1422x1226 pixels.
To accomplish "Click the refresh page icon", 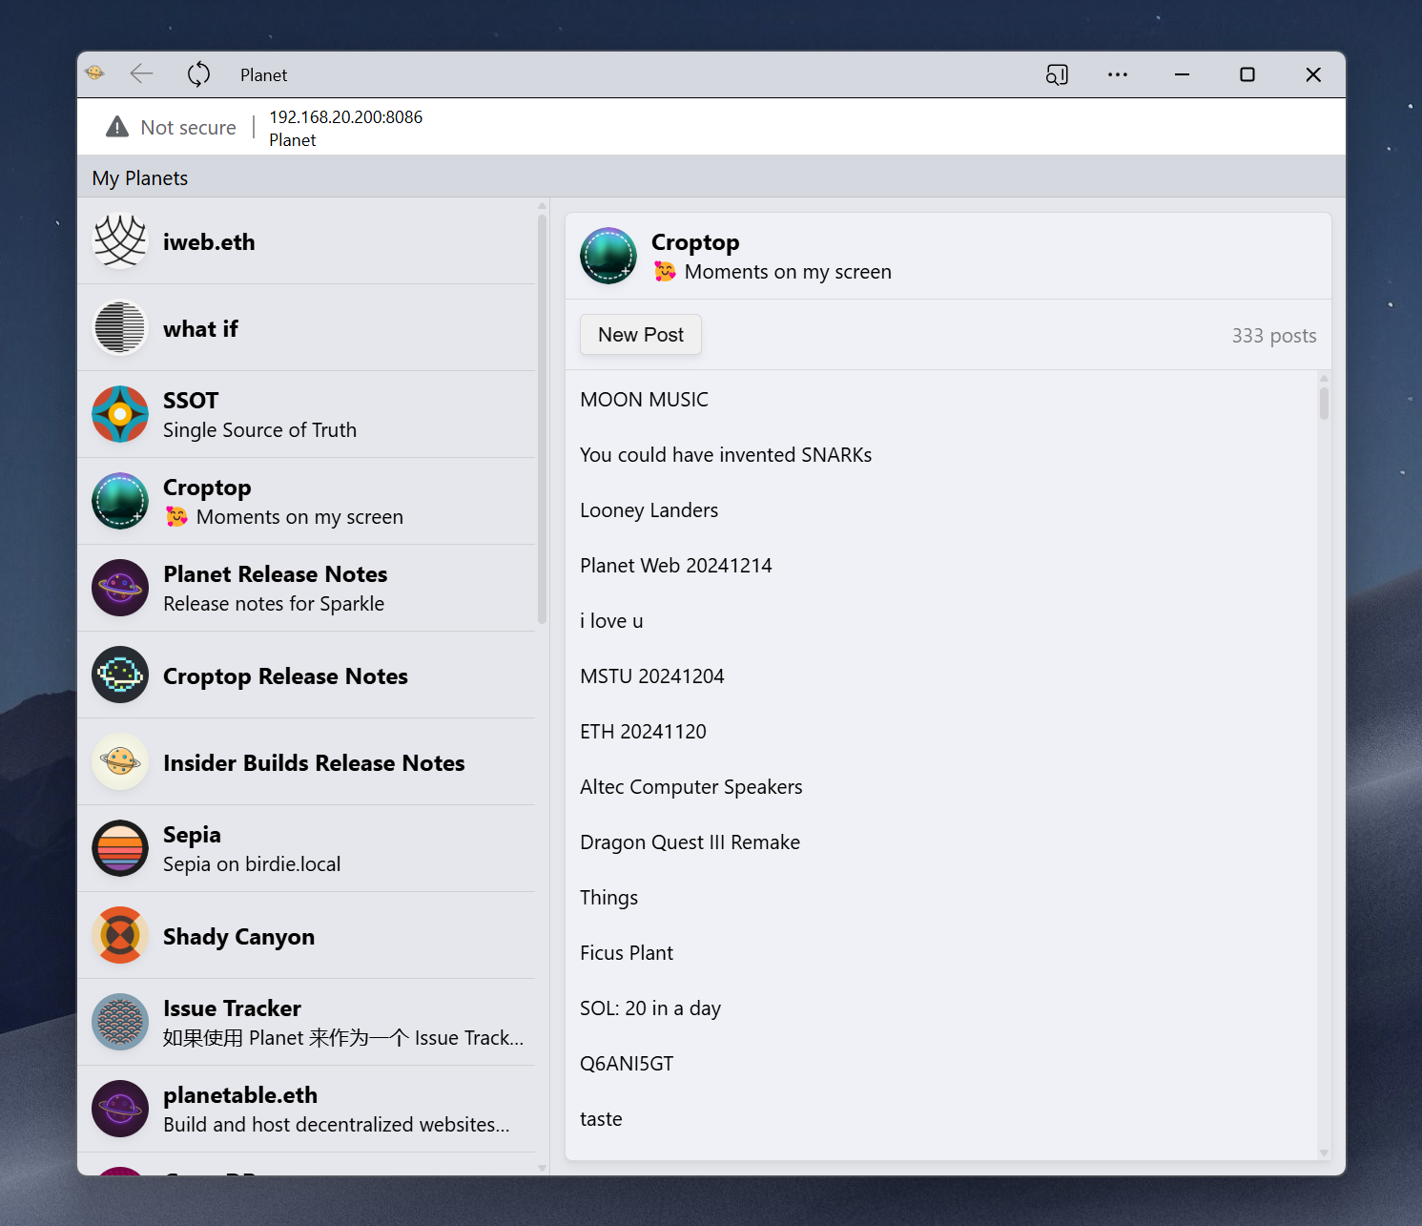I will point(198,74).
